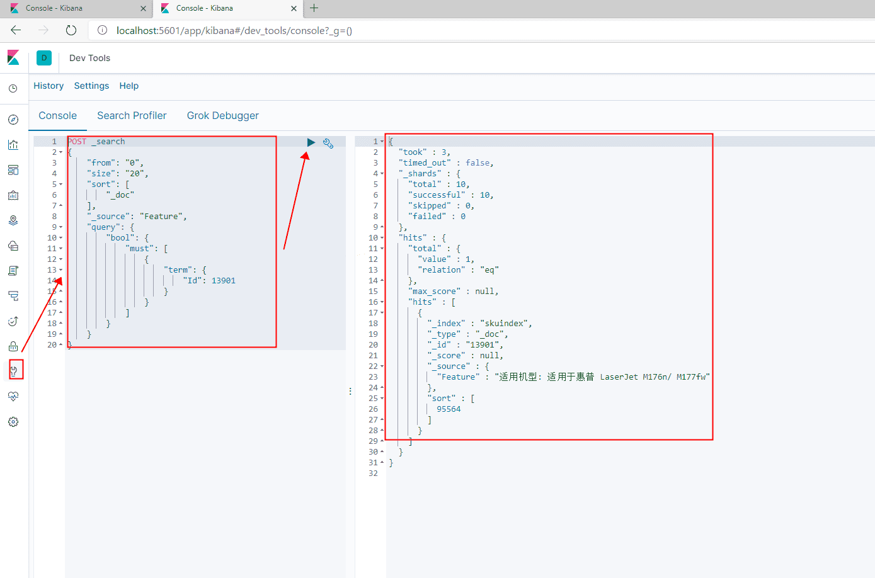This screenshot has height=578, width=875.
Task: Run the search request with the play button
Action: (x=311, y=142)
